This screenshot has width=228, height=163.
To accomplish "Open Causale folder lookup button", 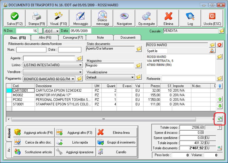I will click(221, 31).
